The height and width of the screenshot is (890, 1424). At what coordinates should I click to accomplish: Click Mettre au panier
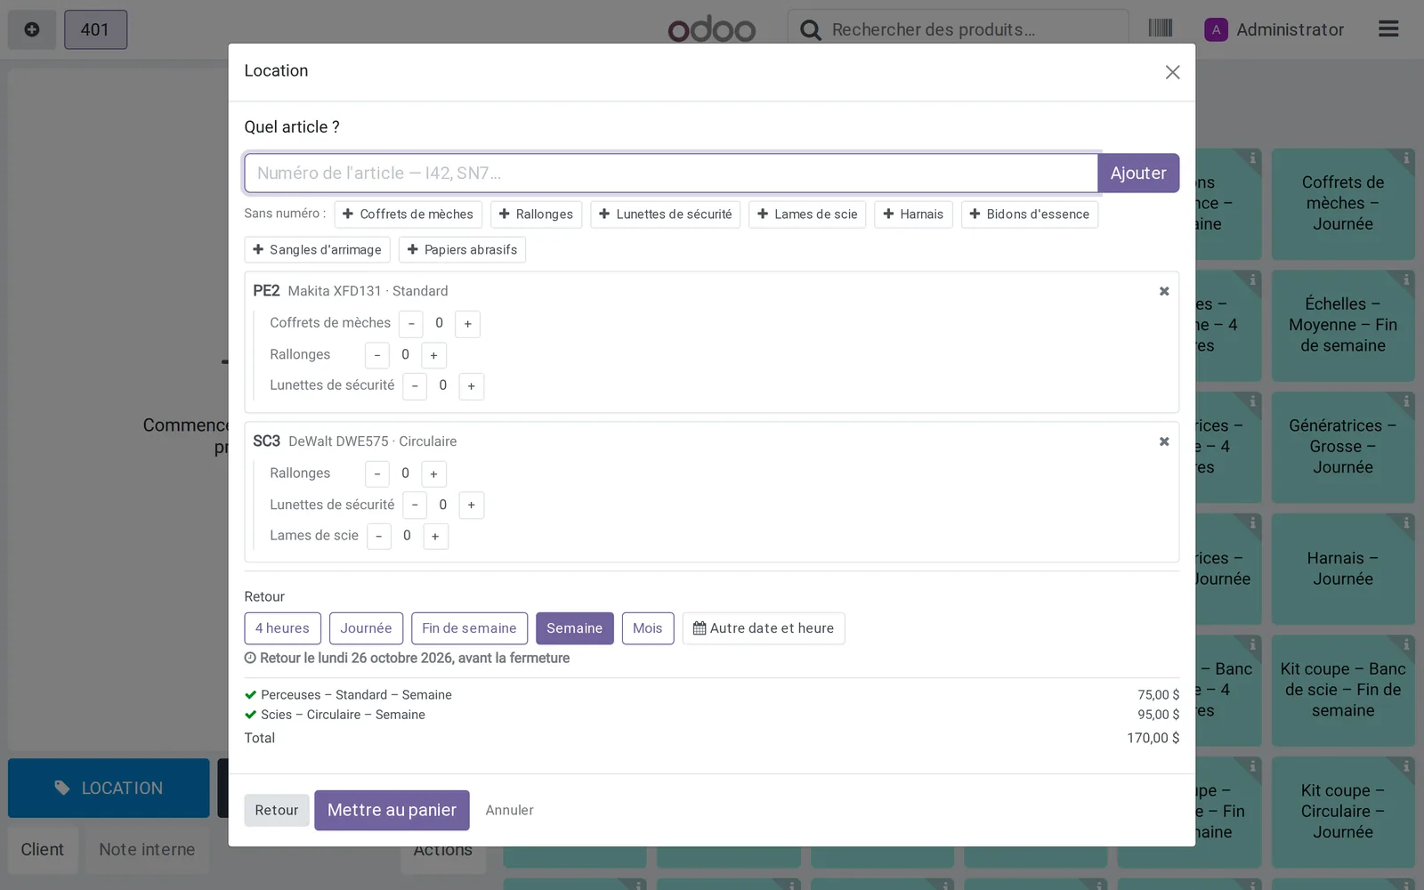pyautogui.click(x=392, y=811)
